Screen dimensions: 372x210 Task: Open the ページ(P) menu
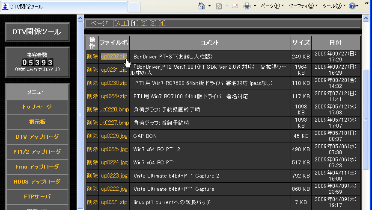272,6
